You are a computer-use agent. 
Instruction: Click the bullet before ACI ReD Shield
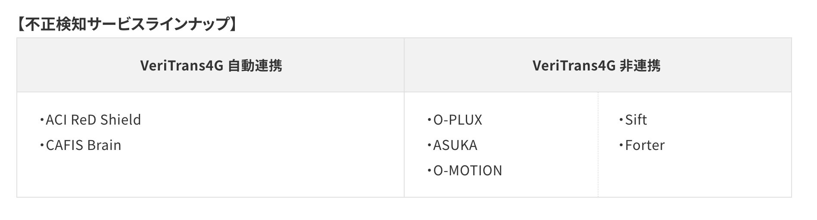click(42, 119)
